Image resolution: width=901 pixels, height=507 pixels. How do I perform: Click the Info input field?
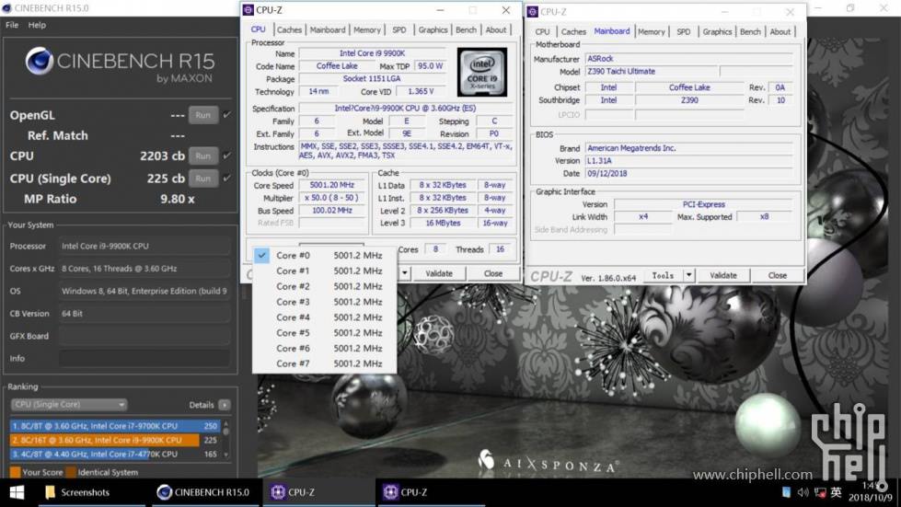point(144,358)
